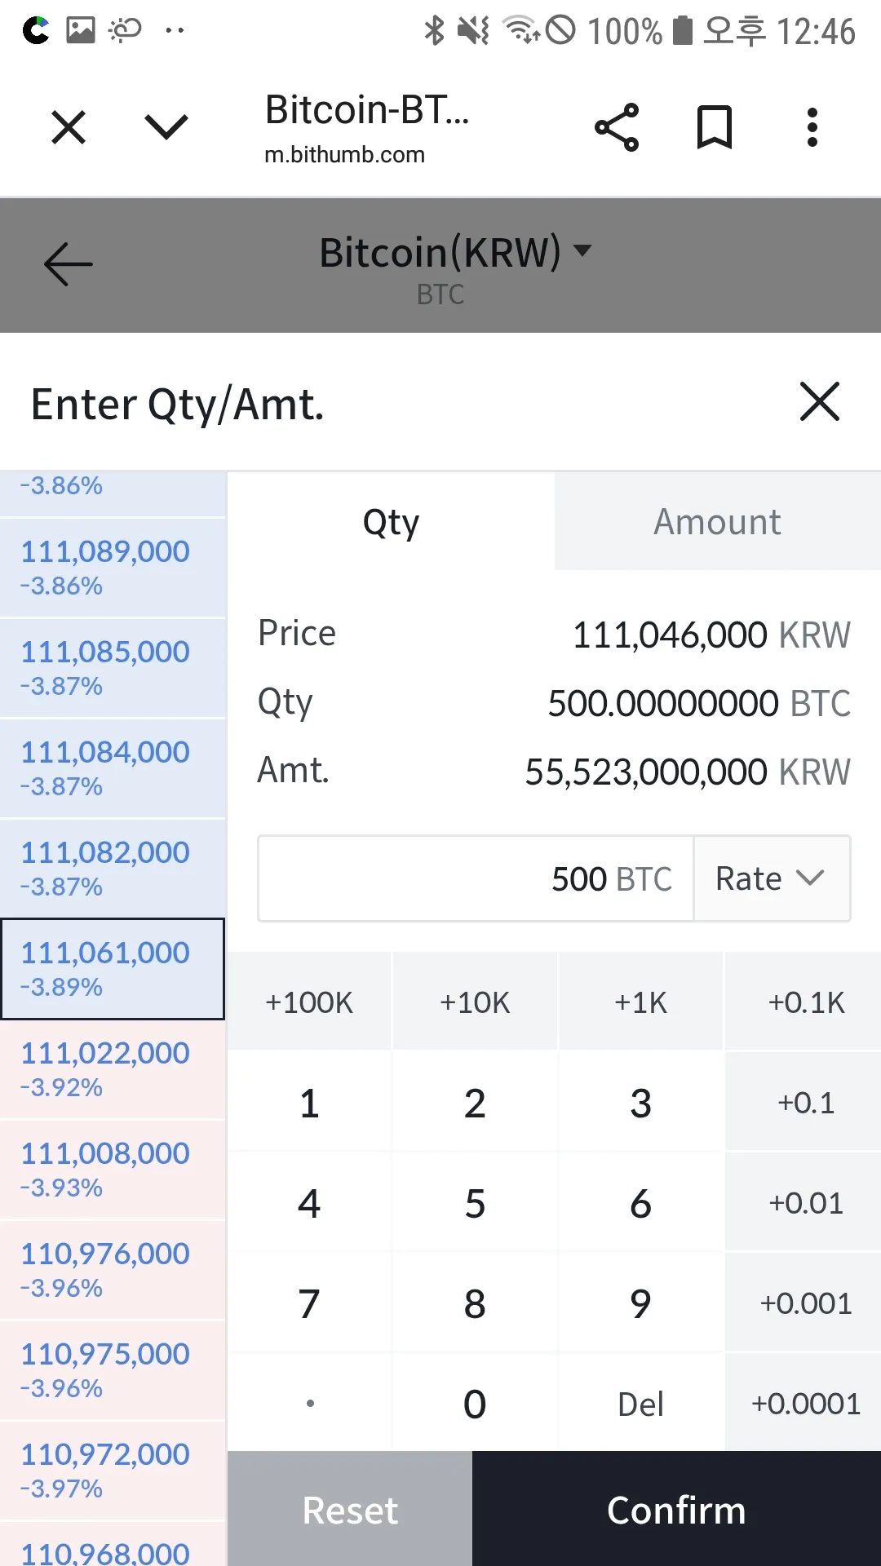Image resolution: width=881 pixels, height=1566 pixels.
Task: Select the Qty tab
Action: coord(391,522)
